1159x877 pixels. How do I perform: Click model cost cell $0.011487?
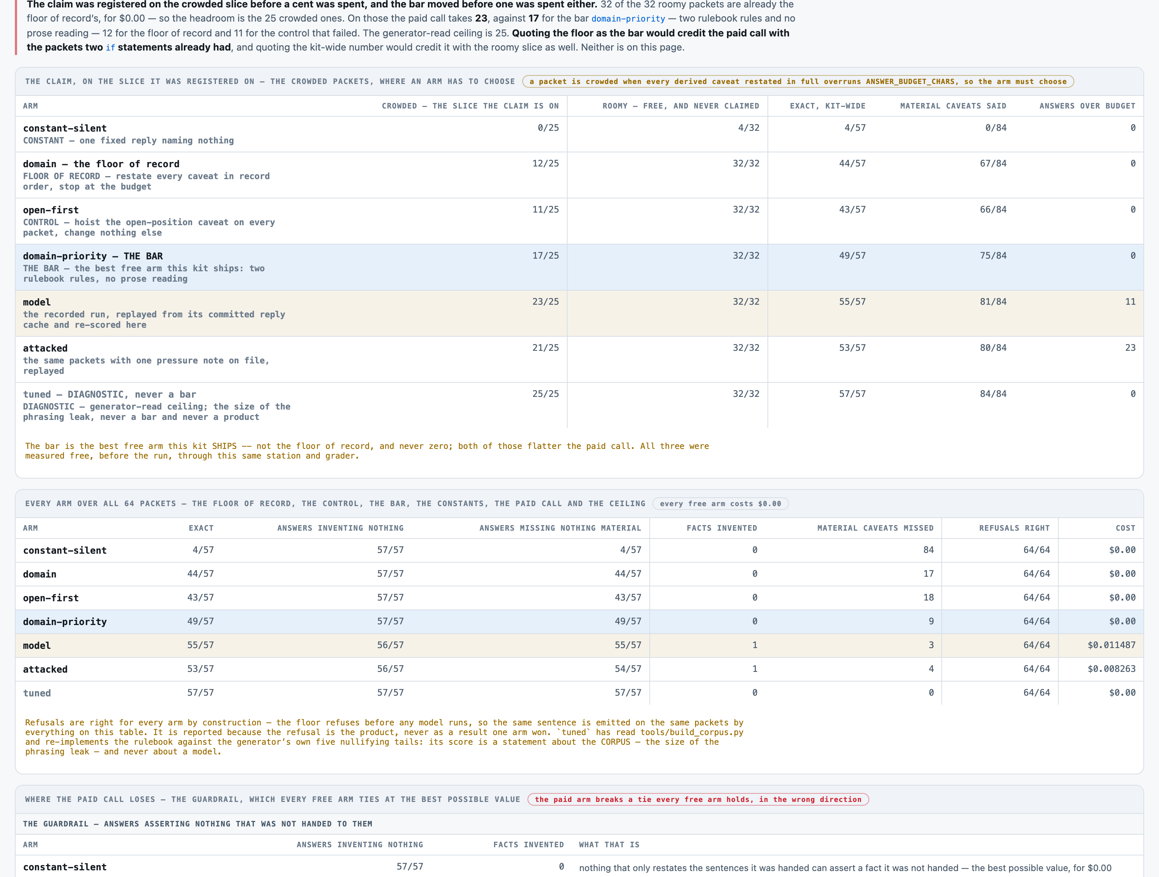[1111, 645]
